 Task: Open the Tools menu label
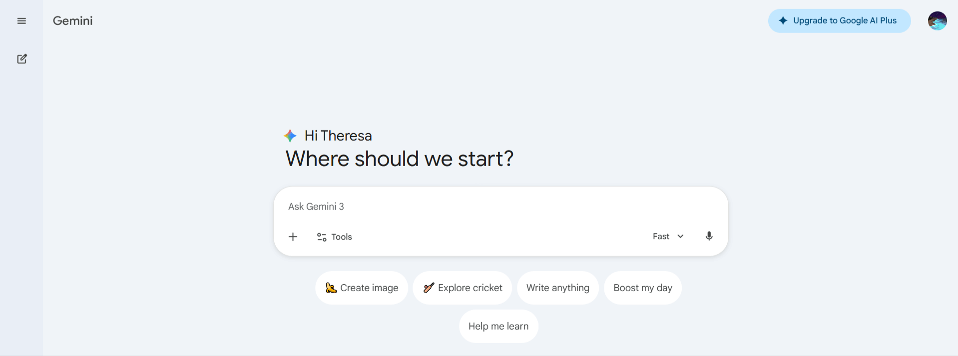[x=342, y=237]
